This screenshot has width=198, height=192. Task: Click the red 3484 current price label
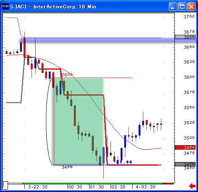(x=185, y=147)
